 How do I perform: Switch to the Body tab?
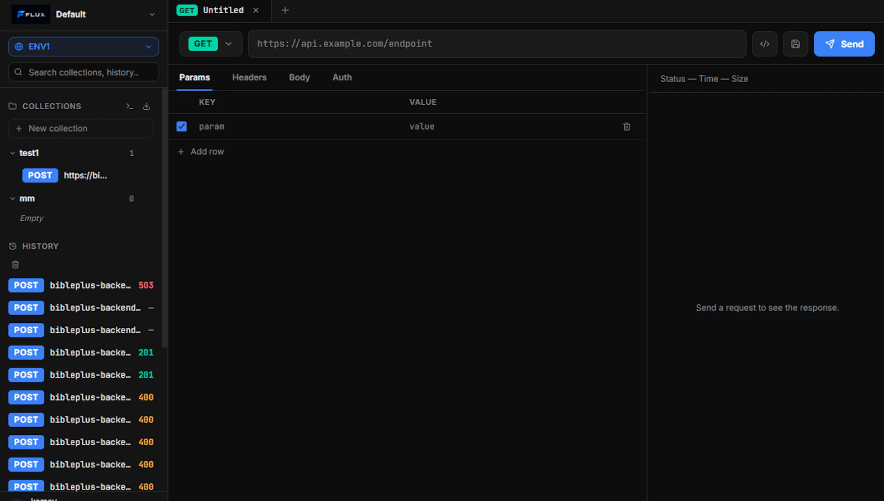click(299, 77)
